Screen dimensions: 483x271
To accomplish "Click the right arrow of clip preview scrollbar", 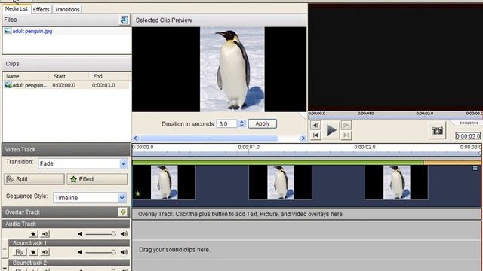I will click(303, 138).
